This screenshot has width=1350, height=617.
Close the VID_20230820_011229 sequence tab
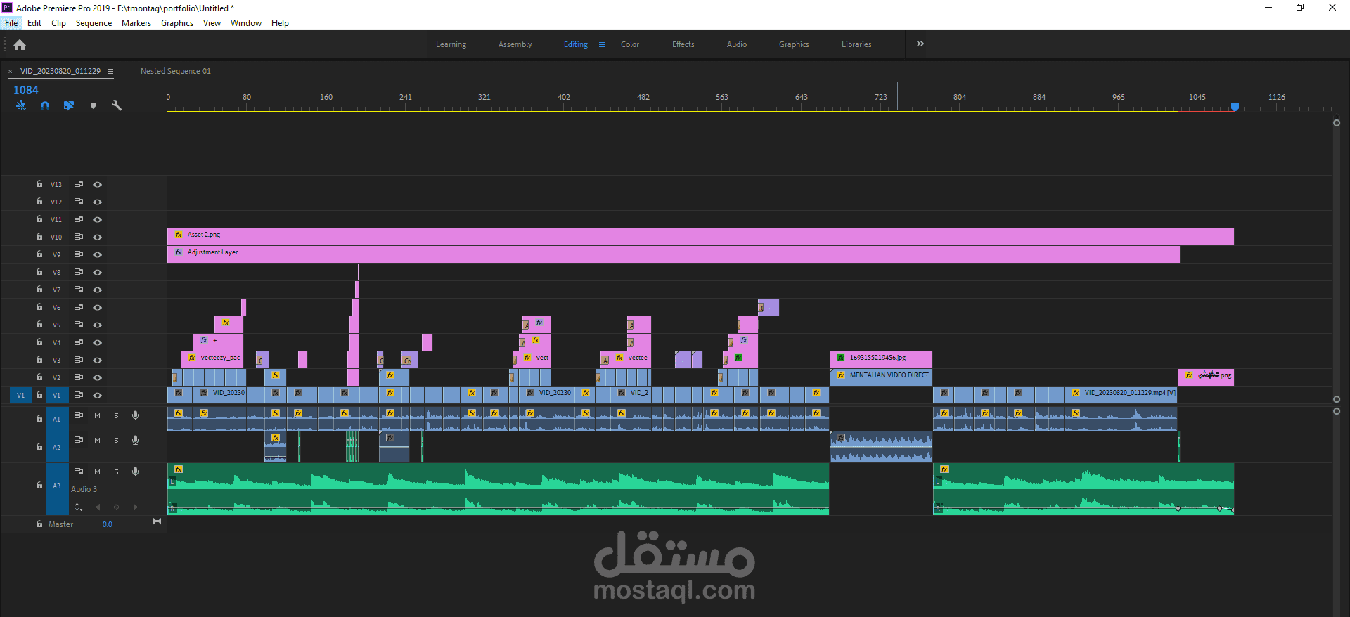10,71
